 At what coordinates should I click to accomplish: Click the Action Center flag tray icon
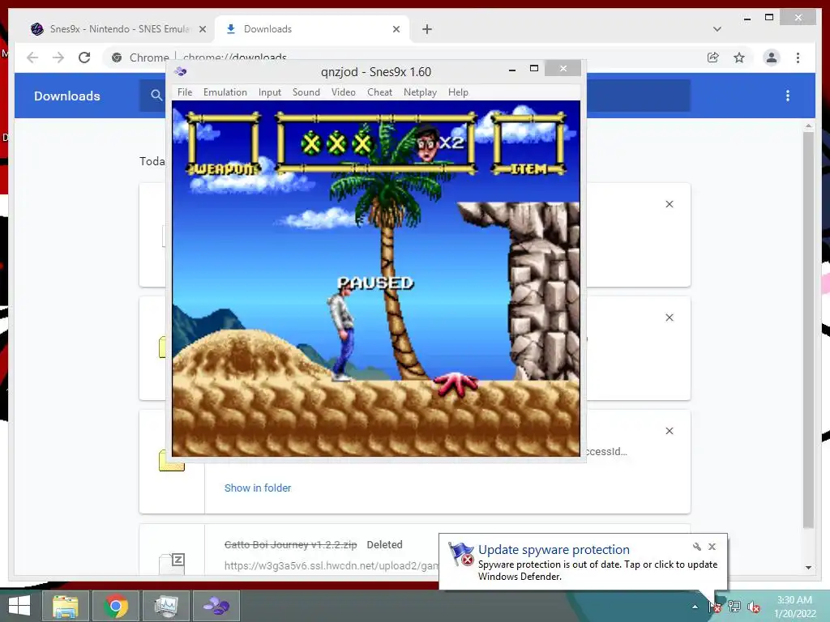[x=715, y=607]
